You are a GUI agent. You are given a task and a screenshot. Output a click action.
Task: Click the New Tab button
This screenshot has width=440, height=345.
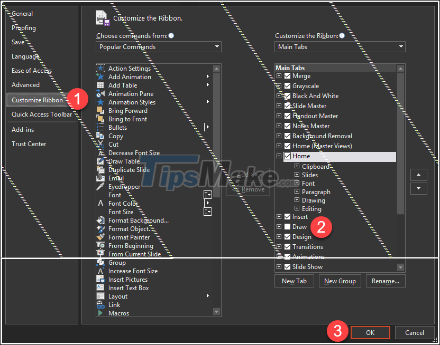[294, 281]
